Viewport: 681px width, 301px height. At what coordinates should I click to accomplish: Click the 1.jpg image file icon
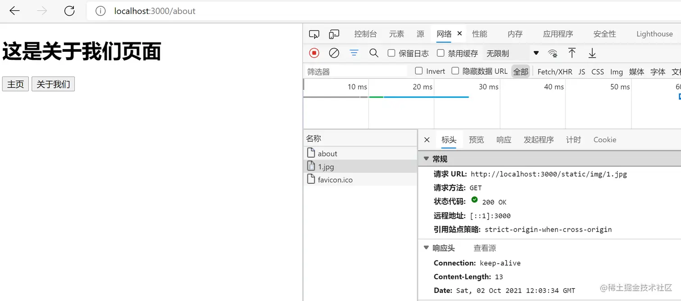[311, 166]
